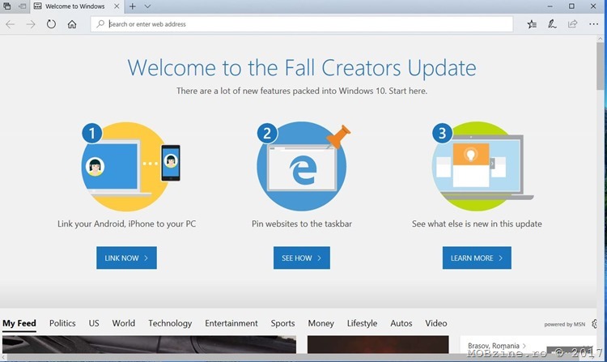Select the My Feed tab

(19, 323)
